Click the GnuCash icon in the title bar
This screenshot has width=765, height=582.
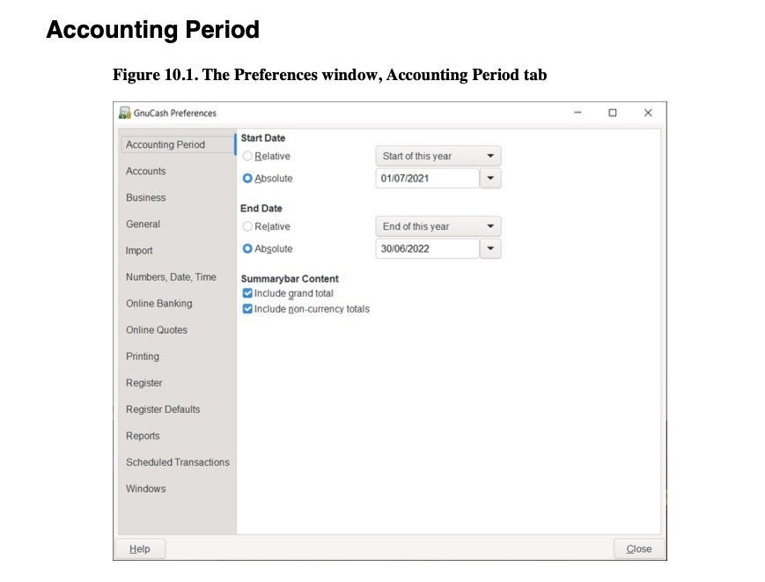[x=126, y=113]
